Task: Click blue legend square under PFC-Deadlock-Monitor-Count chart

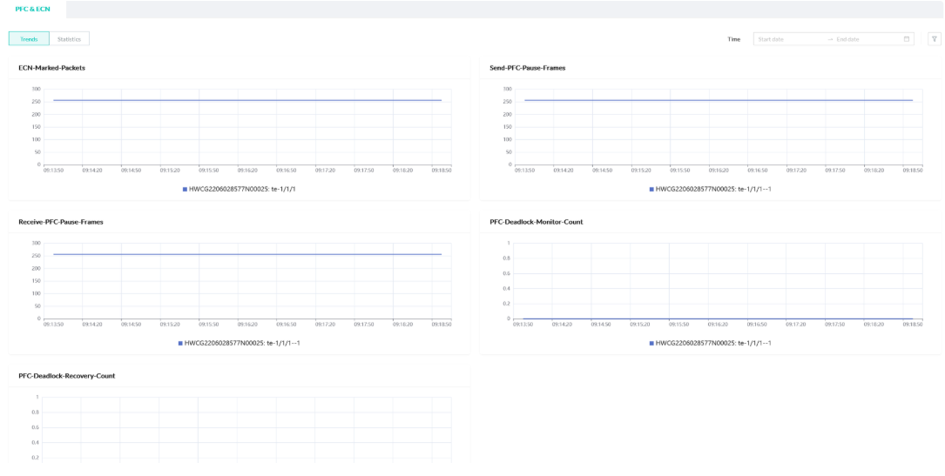Action: coord(651,343)
